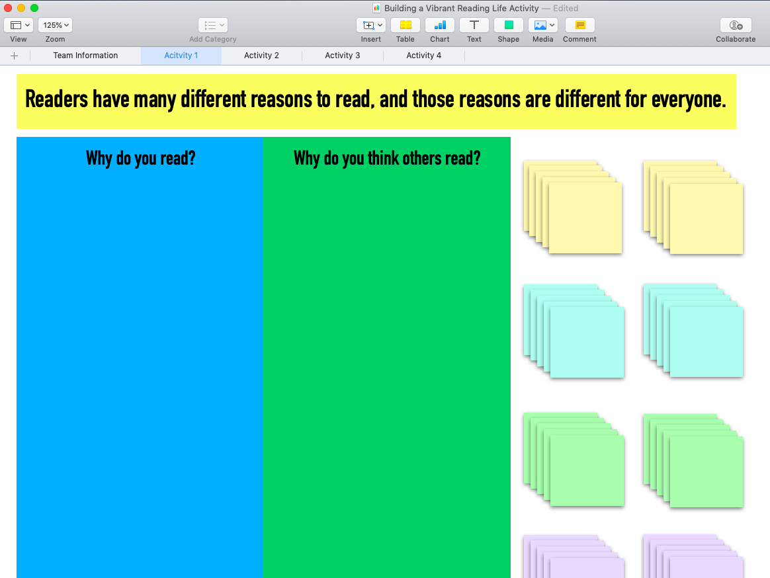This screenshot has height=578, width=770.
Task: Click 'Why do you think others read?' heading
Action: click(387, 159)
